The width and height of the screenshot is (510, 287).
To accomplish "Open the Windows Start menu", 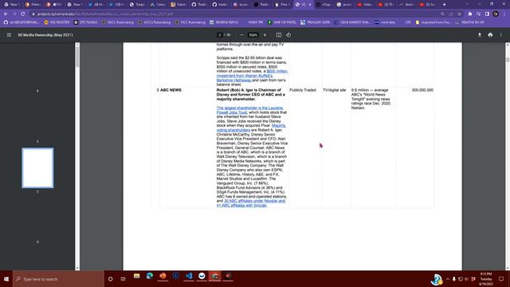I will click(x=6, y=279).
